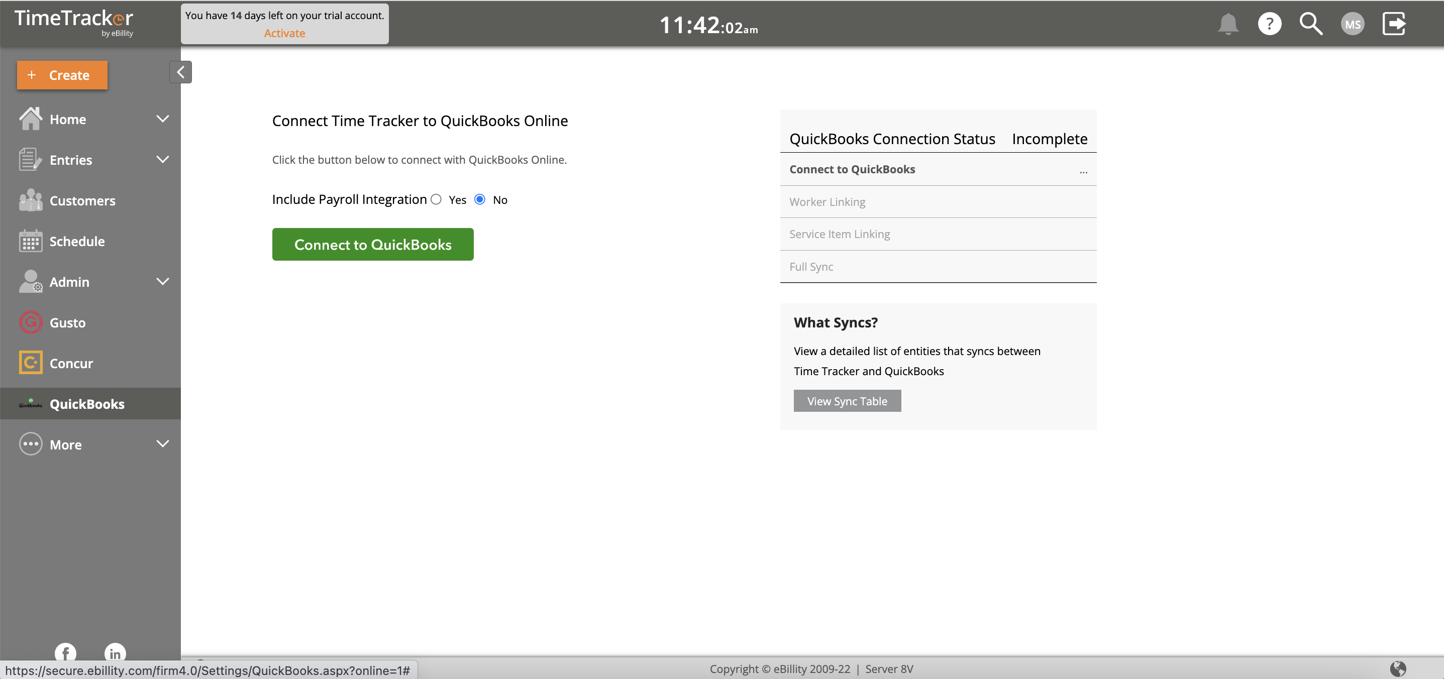Click the notification bell icon
The width and height of the screenshot is (1444, 679).
(1229, 24)
